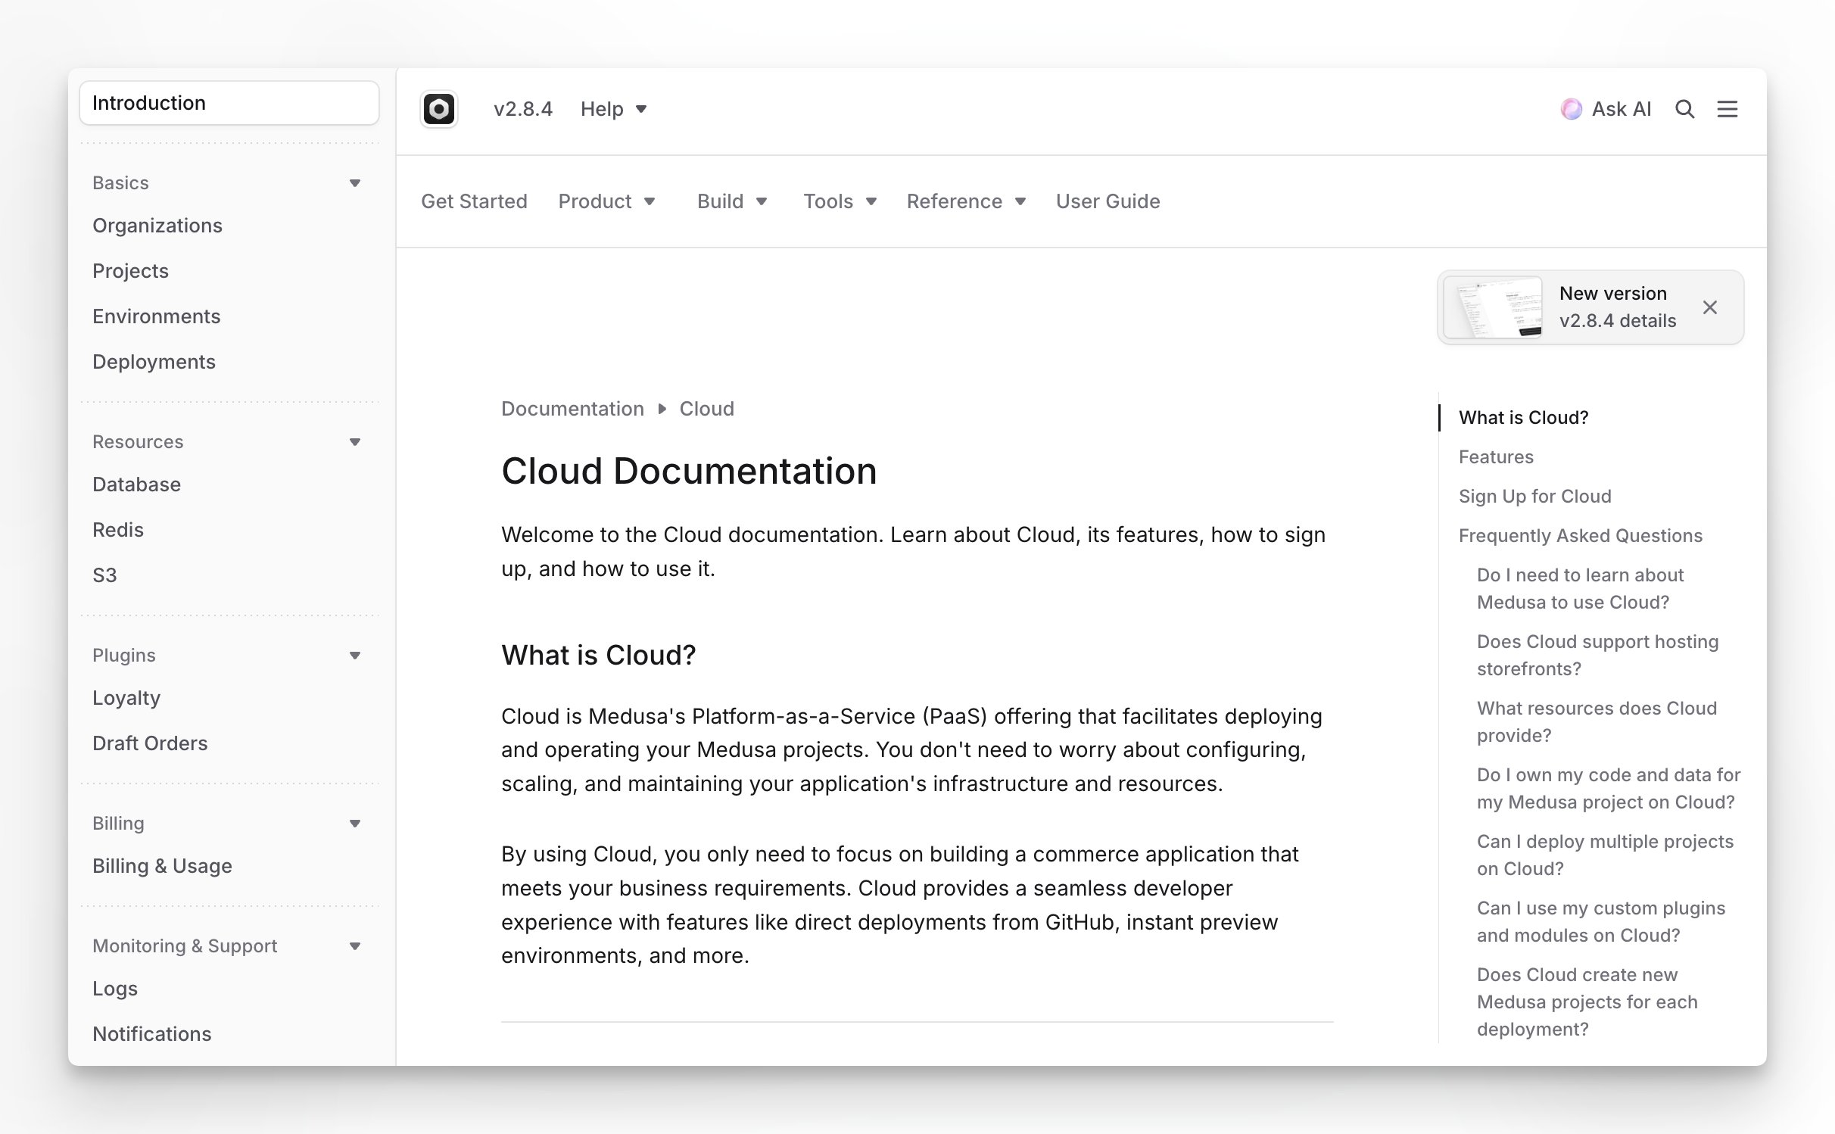Open the User Guide tab
Image resolution: width=1835 pixels, height=1134 pixels.
click(1108, 201)
